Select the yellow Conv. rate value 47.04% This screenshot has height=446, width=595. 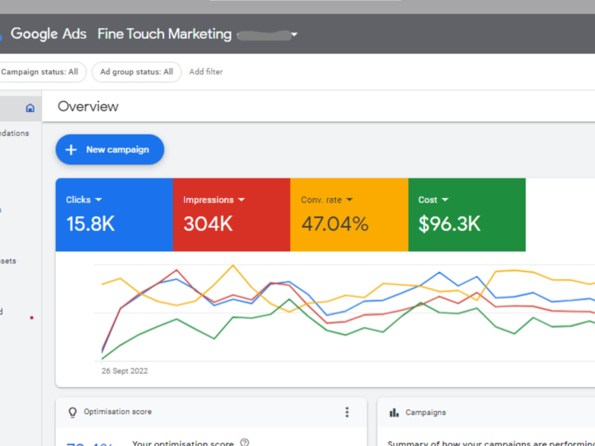pyautogui.click(x=334, y=224)
